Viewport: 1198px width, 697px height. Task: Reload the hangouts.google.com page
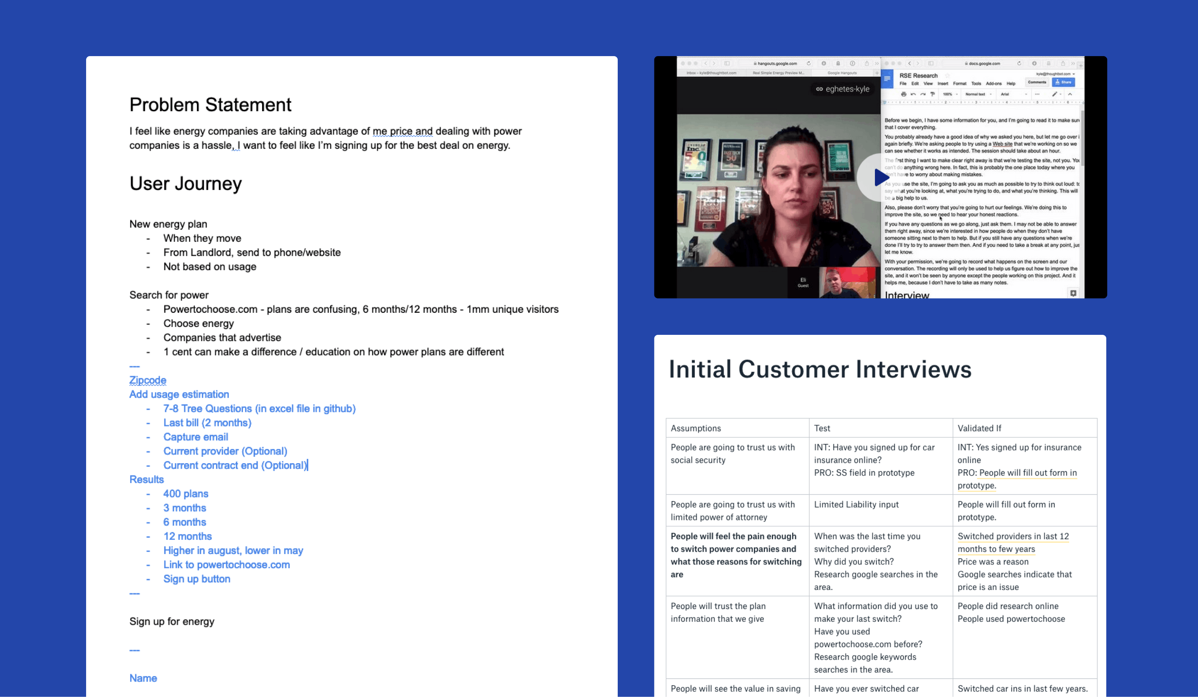click(809, 64)
